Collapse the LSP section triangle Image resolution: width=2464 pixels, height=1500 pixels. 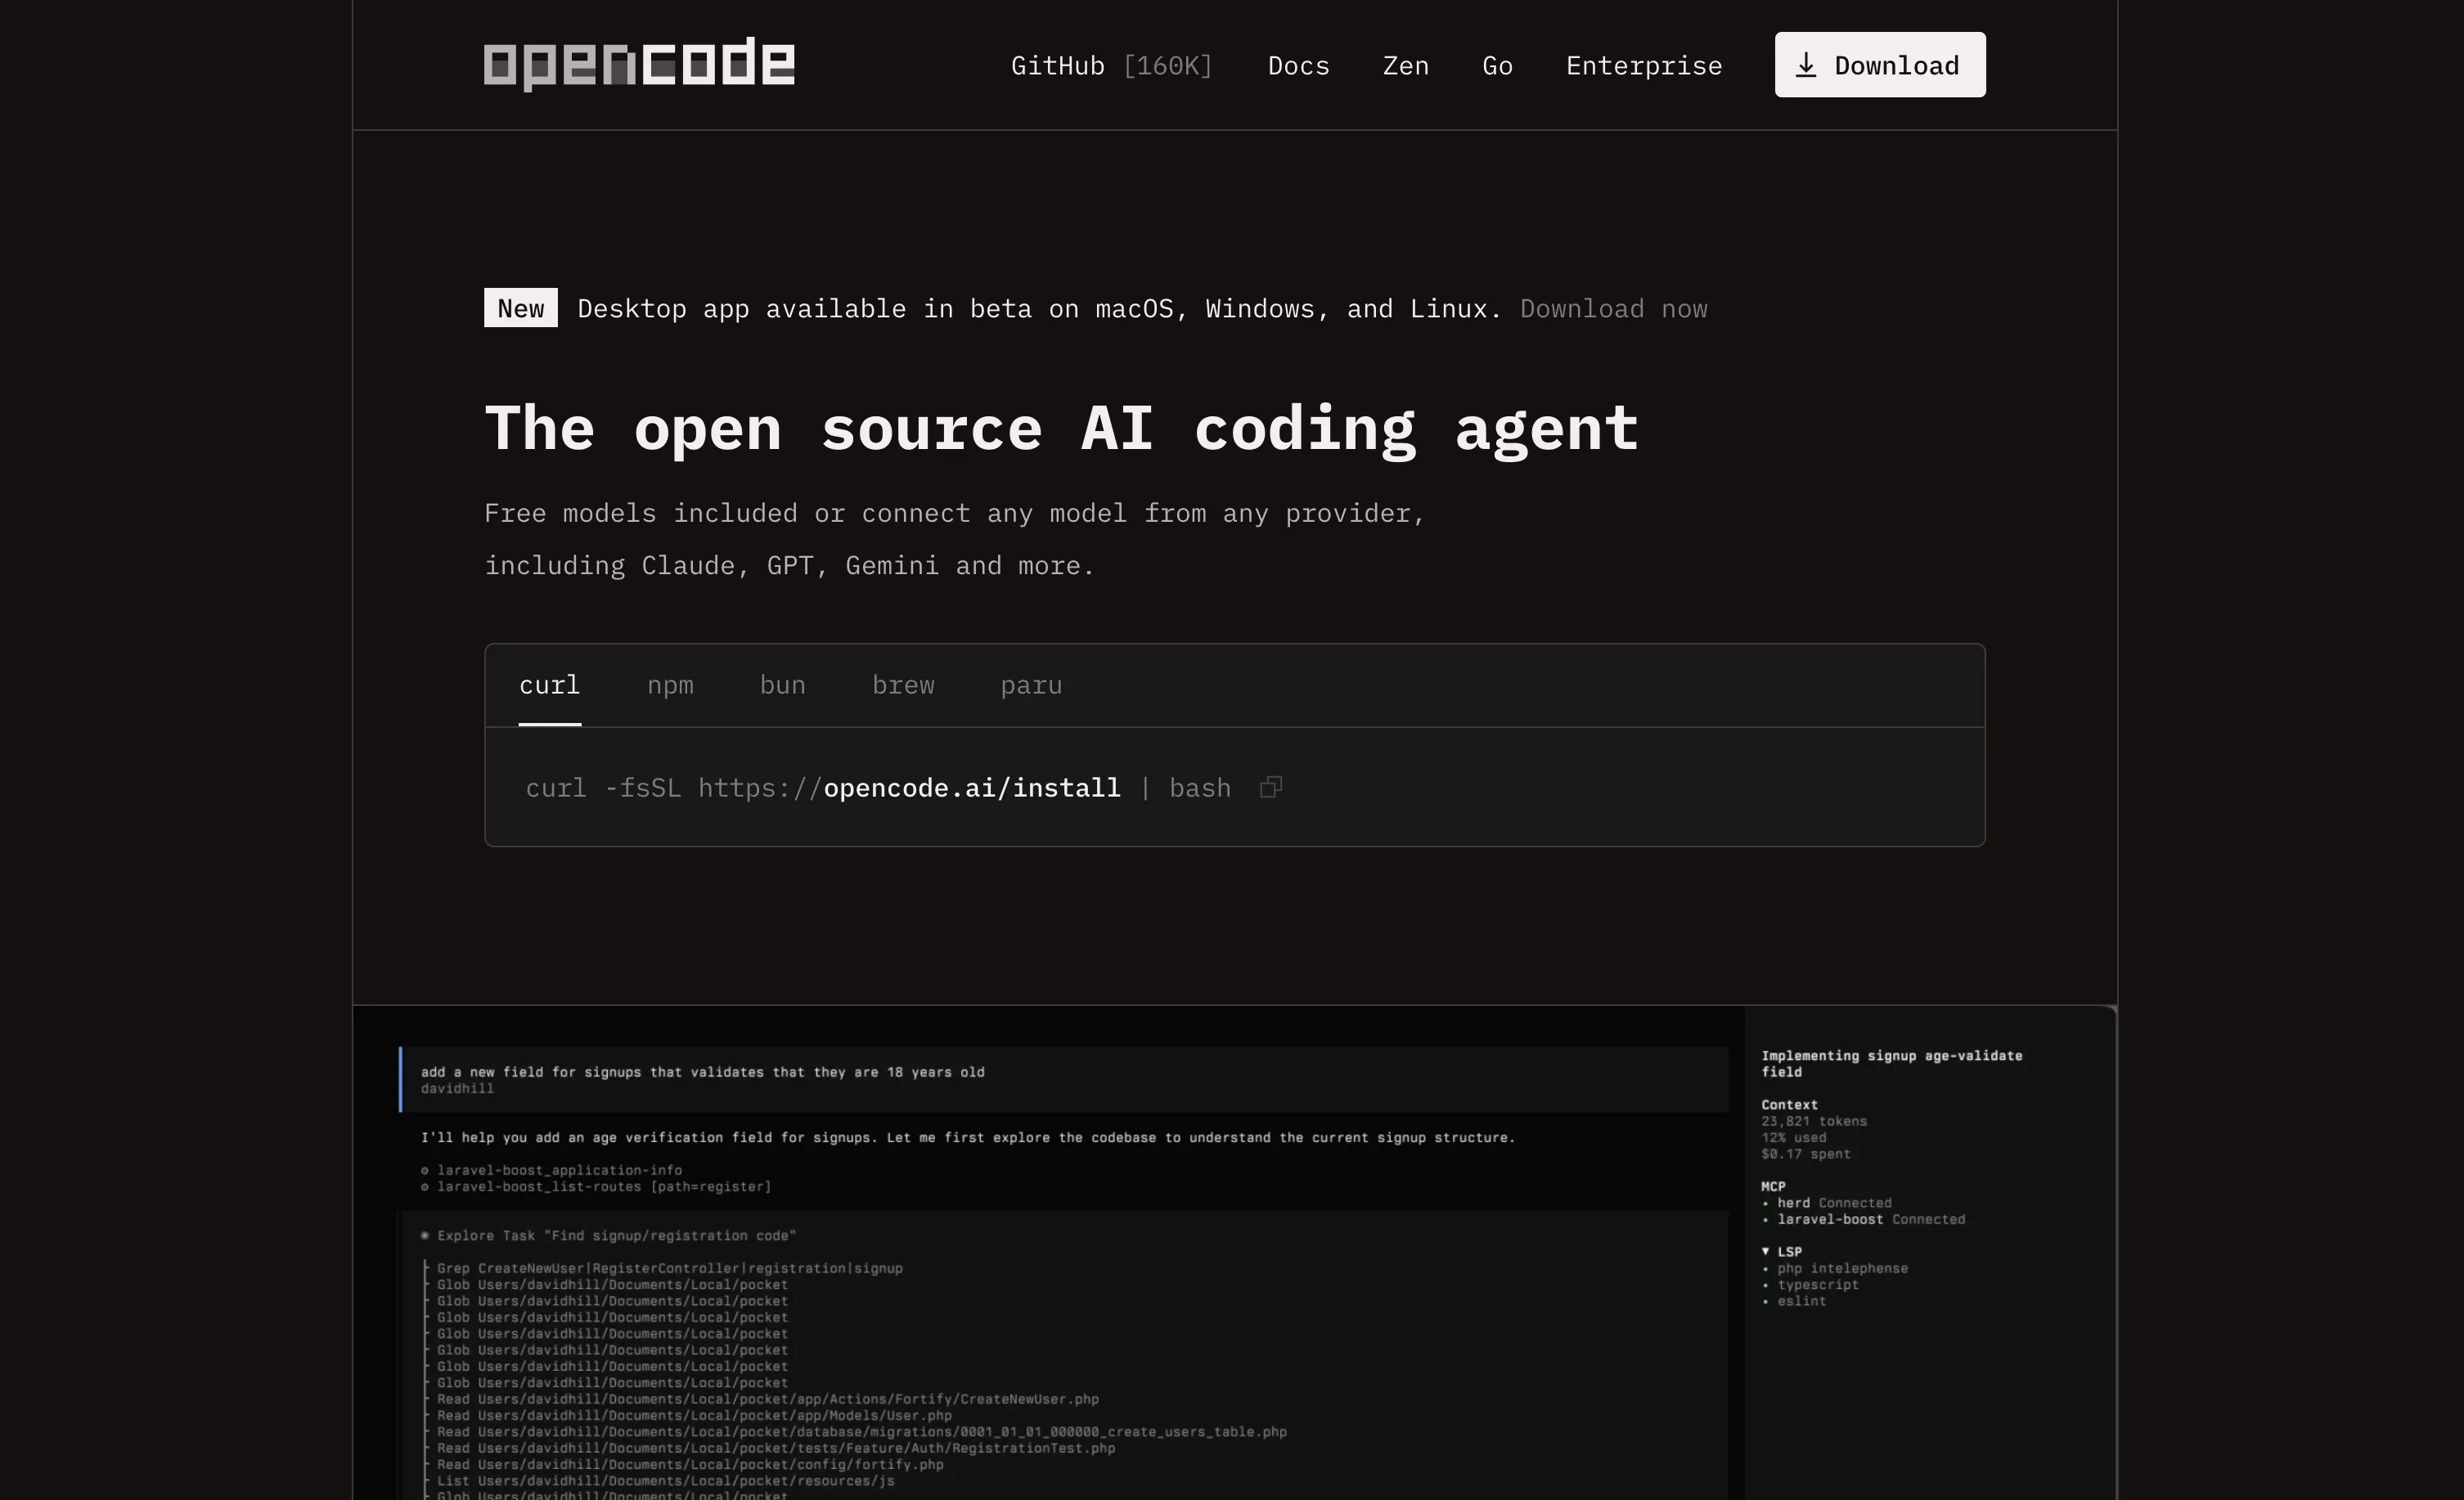(1765, 1251)
